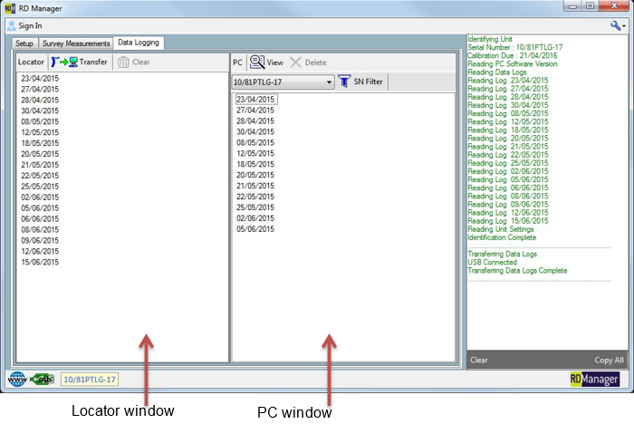
Task: Click the RD Manager title bar icon
Action: tap(10, 7)
